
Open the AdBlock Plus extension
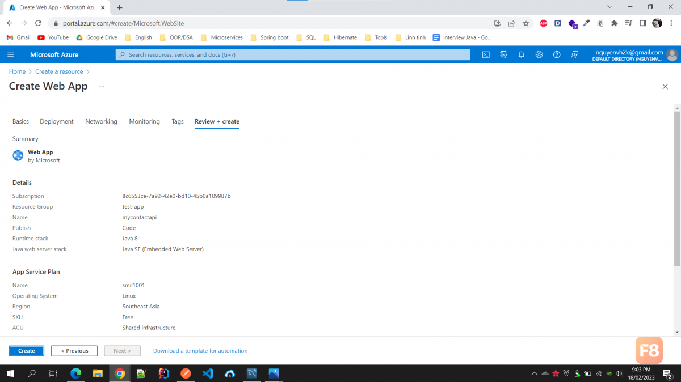(x=544, y=23)
